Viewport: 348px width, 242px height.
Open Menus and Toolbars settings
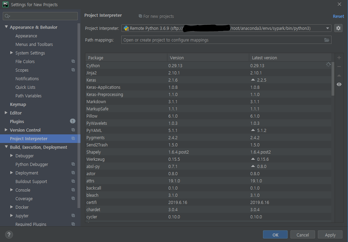point(34,44)
